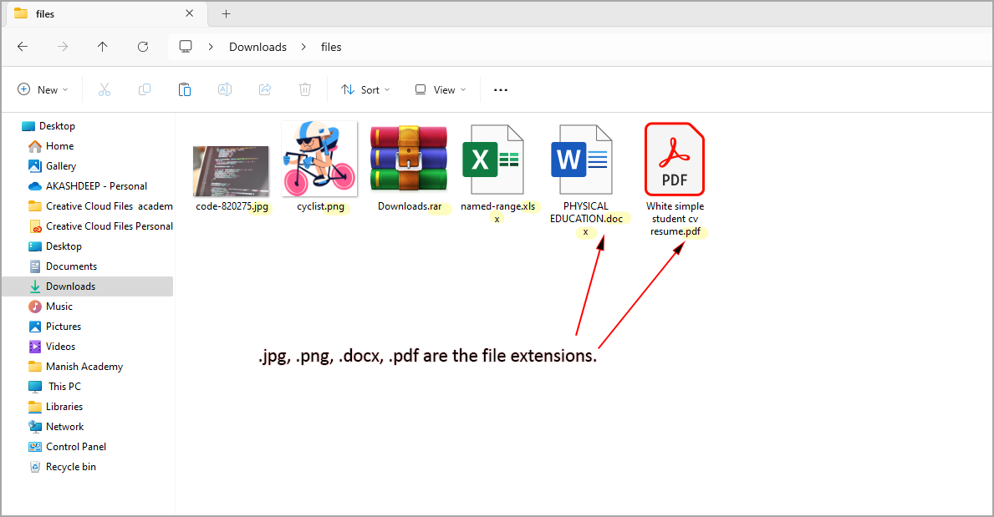Open the View layout dropdown
This screenshot has height=517, width=994.
coord(441,89)
